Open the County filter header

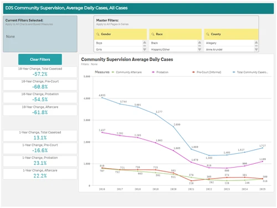pos(231,34)
